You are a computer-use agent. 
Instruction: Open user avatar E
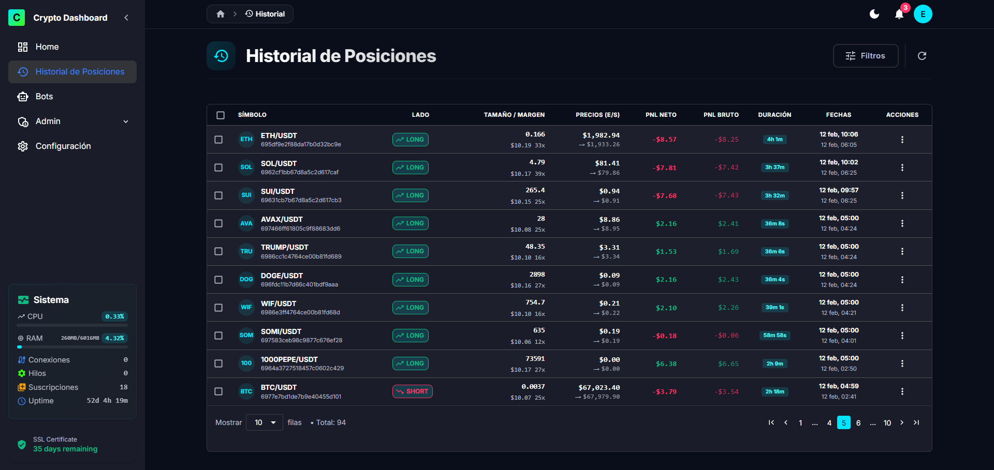(x=923, y=14)
